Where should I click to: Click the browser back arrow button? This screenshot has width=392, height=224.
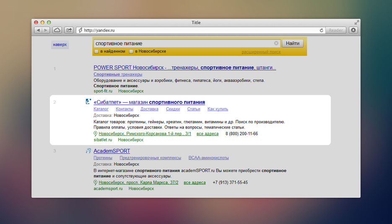pyautogui.click(x=38, y=30)
